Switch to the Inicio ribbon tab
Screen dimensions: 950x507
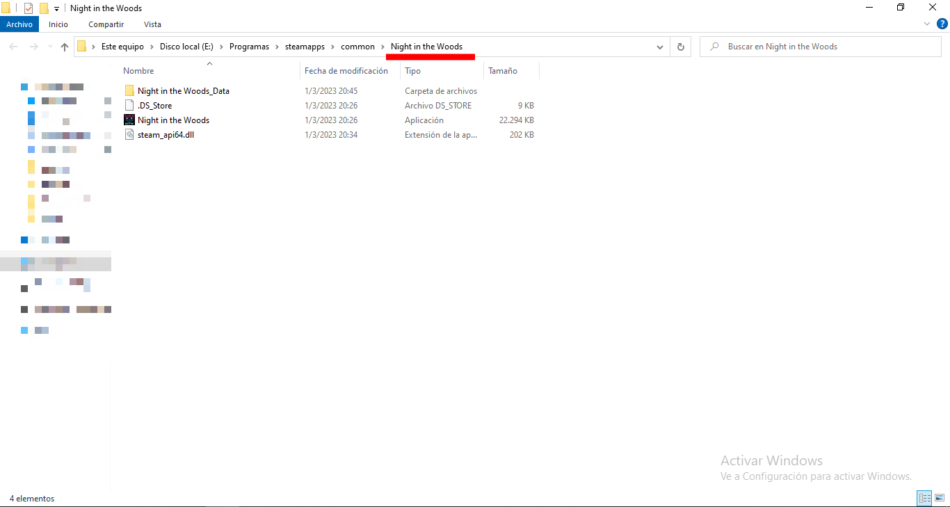coord(58,24)
